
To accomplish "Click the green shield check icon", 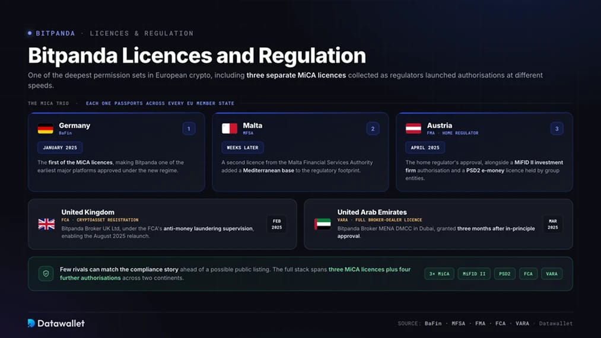I will click(x=46, y=273).
